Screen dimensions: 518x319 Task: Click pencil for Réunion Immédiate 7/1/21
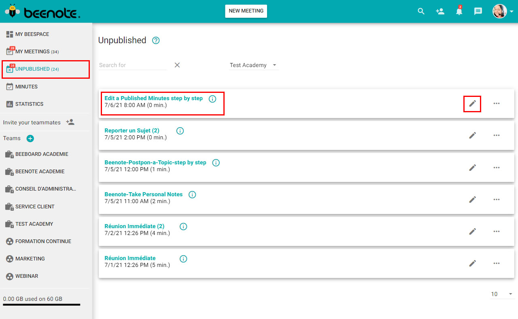[472, 263]
